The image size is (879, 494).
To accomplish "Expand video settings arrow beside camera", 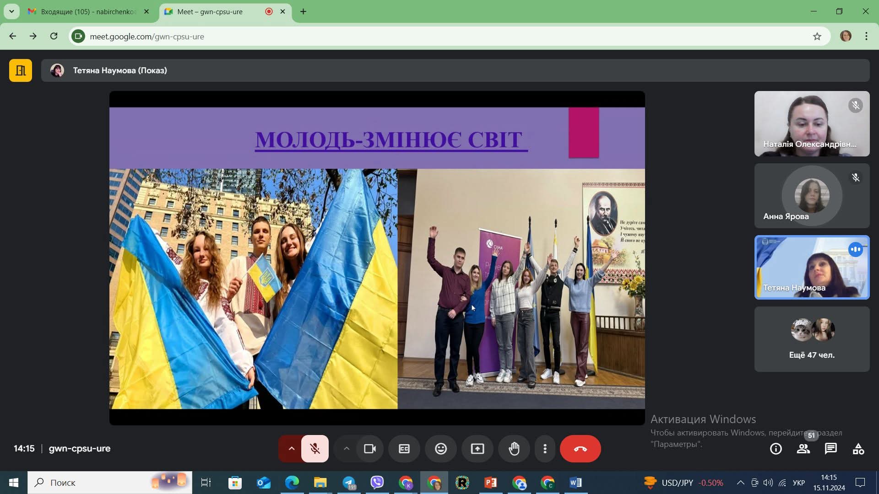I will click(x=347, y=449).
